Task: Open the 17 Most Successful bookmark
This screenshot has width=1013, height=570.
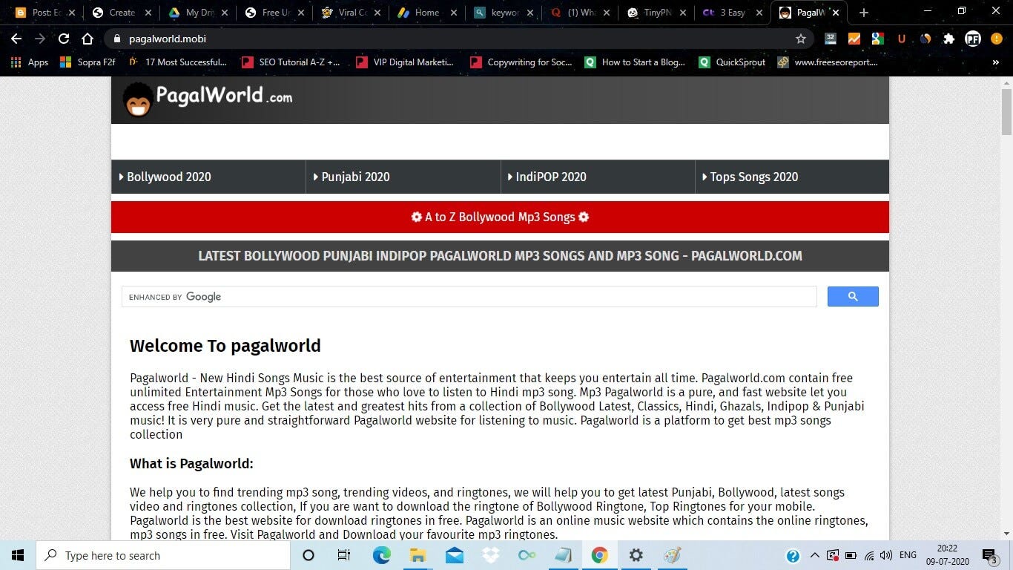Action: [178, 62]
